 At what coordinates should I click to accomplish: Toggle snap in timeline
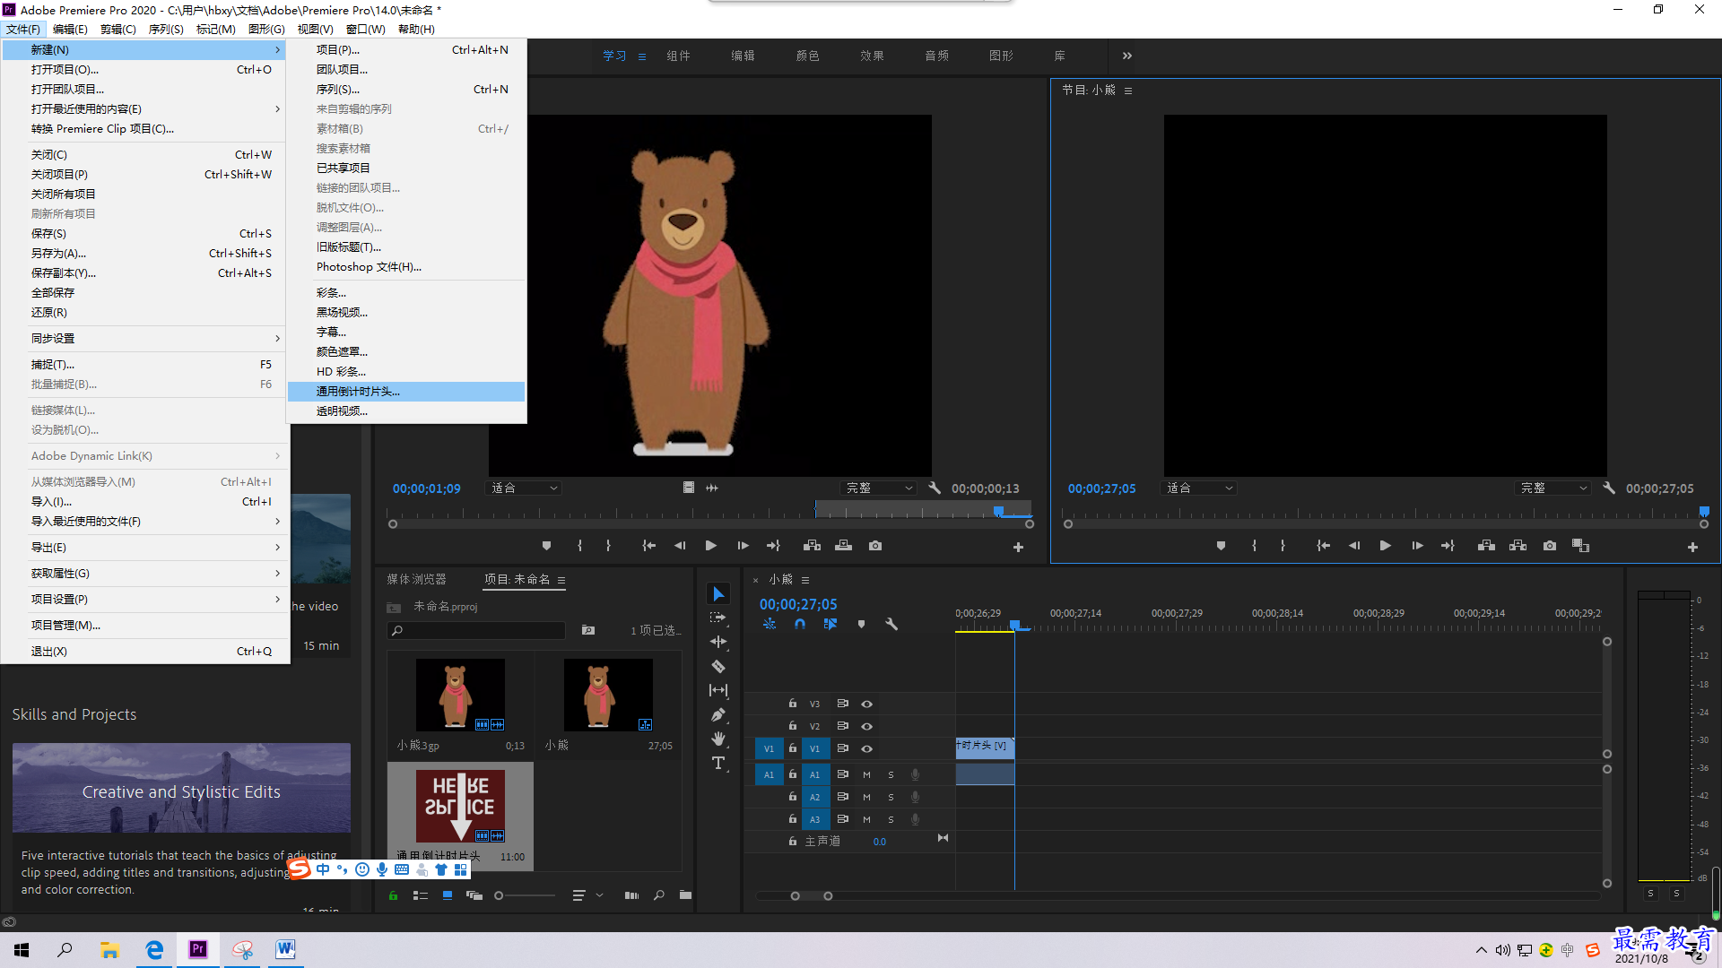pyautogui.click(x=800, y=624)
